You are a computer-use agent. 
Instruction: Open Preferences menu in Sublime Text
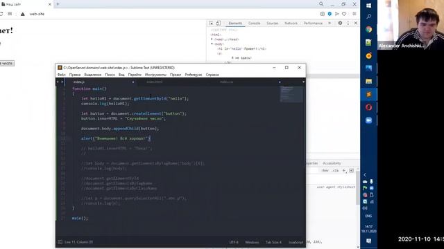tap(194, 75)
